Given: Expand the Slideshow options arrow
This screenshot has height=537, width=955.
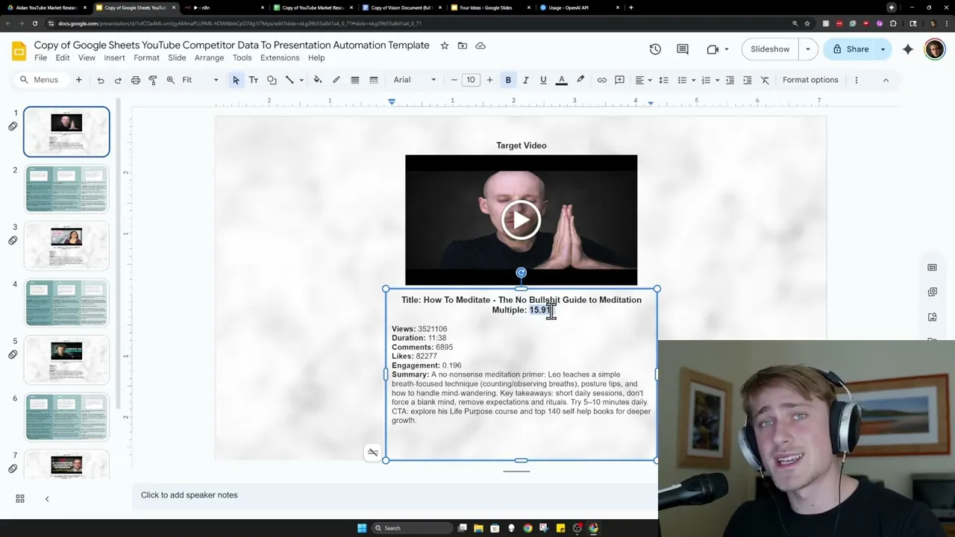Looking at the screenshot, I should pyautogui.click(x=808, y=49).
